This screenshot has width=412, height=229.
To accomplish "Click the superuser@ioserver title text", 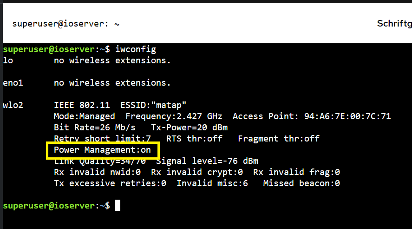I will click(x=59, y=24).
